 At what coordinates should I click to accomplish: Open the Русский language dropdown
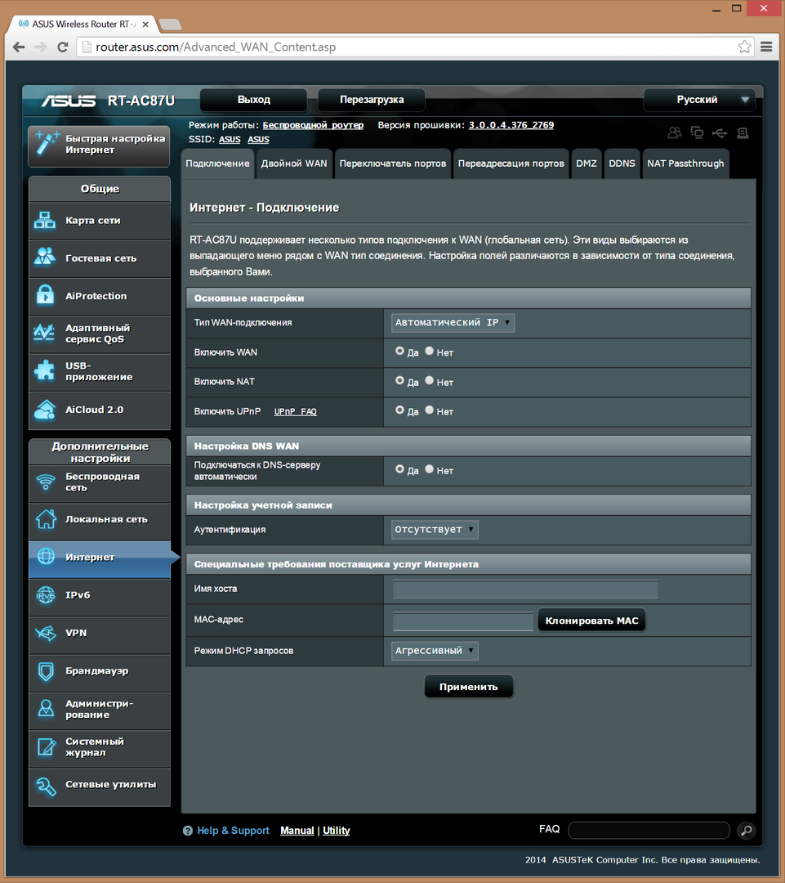699,100
